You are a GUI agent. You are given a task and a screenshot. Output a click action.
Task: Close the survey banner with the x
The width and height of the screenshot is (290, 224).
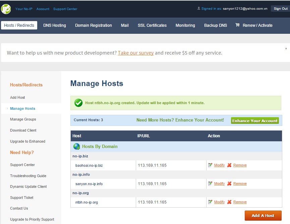pyautogui.click(x=286, y=49)
